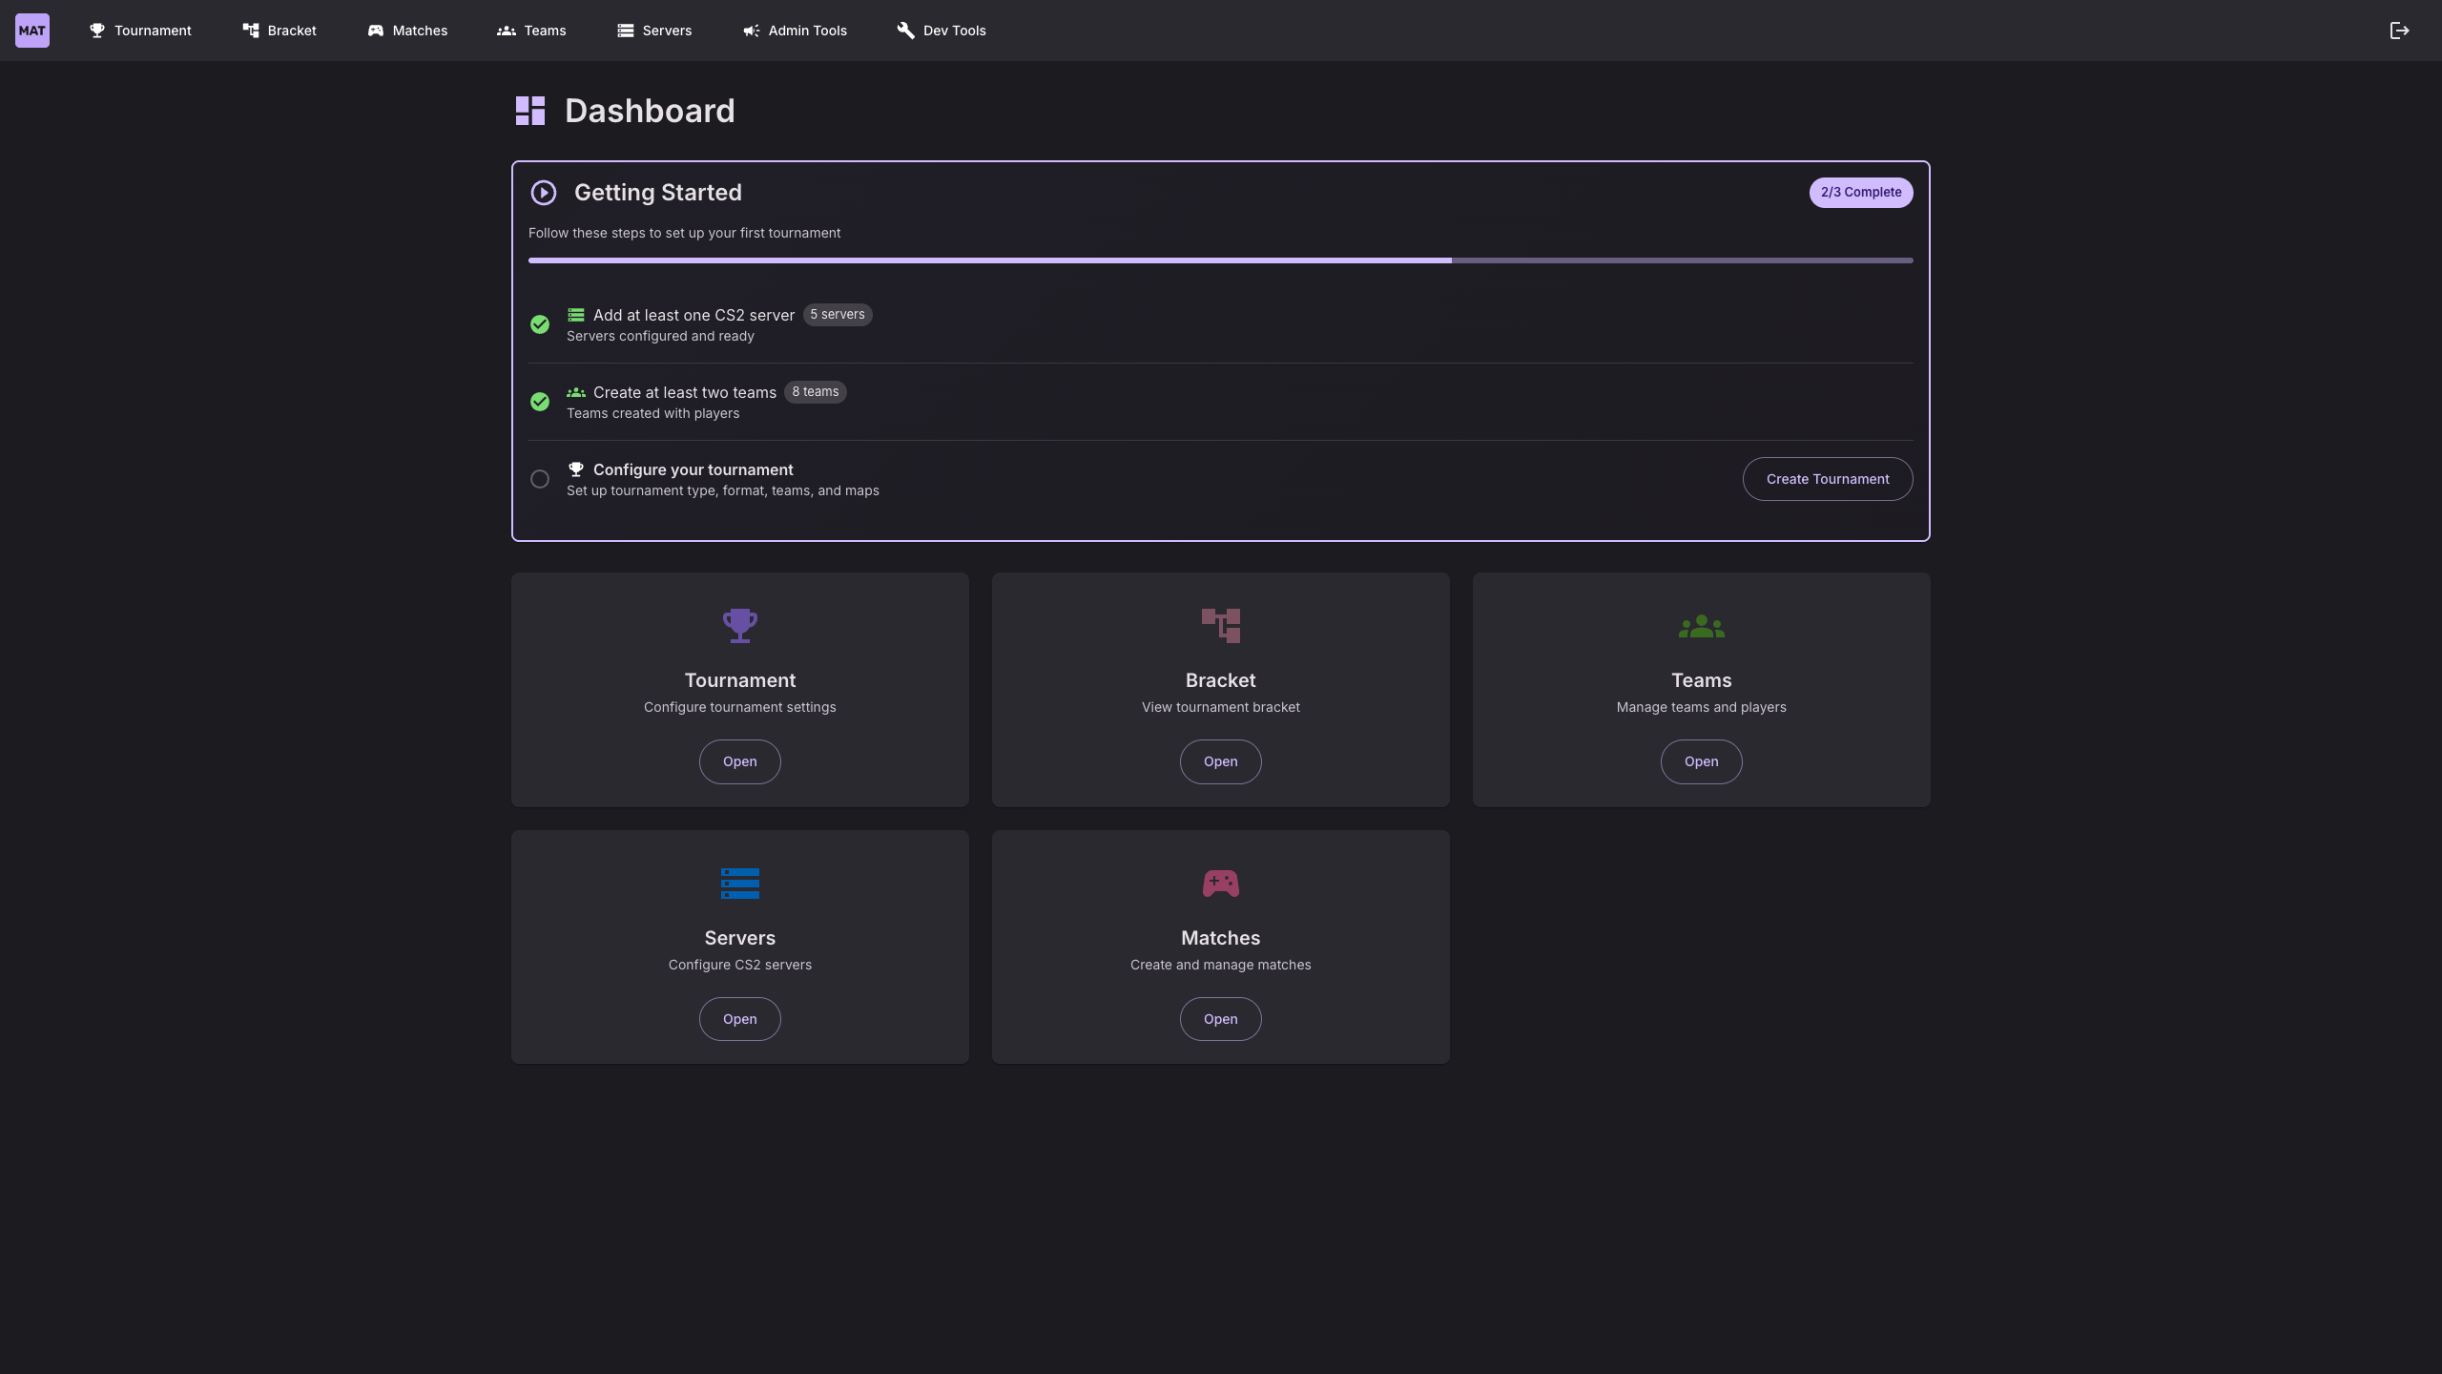
Task: Click the bracket tree icon on Bracket card
Action: 1220,626
